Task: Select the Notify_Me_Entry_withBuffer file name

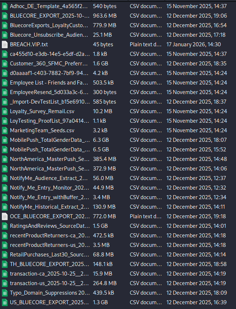Action: [49, 197]
